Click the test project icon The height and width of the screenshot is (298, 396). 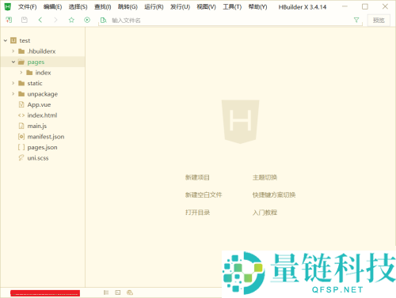pyautogui.click(x=13, y=40)
